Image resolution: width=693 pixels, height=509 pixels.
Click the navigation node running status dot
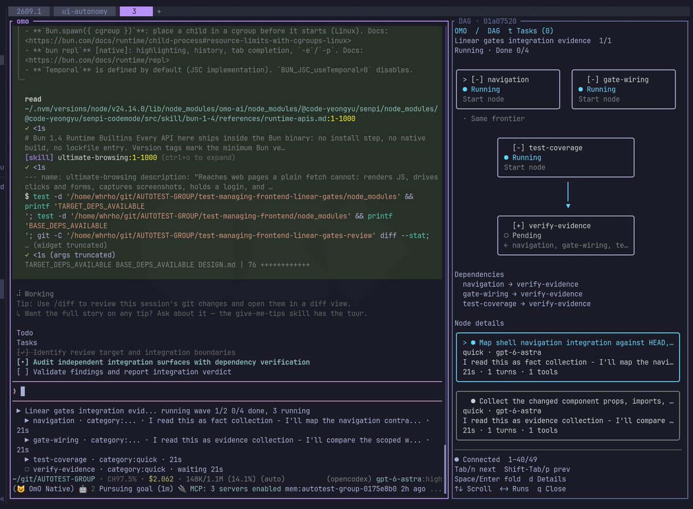pyautogui.click(x=465, y=90)
